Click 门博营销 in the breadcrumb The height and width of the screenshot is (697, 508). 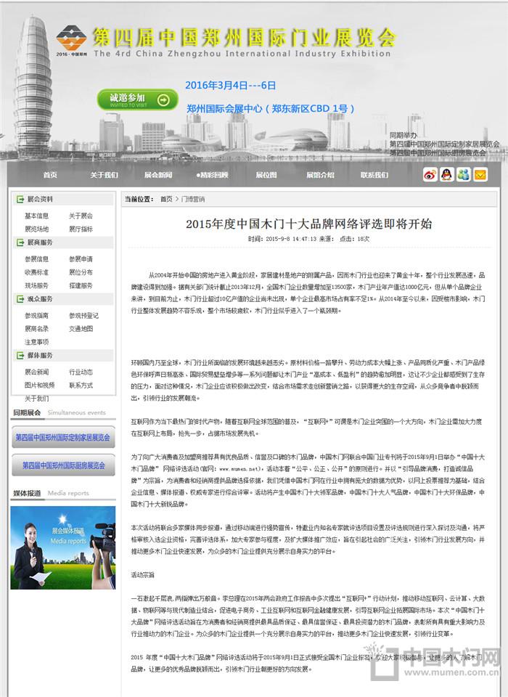(193, 199)
